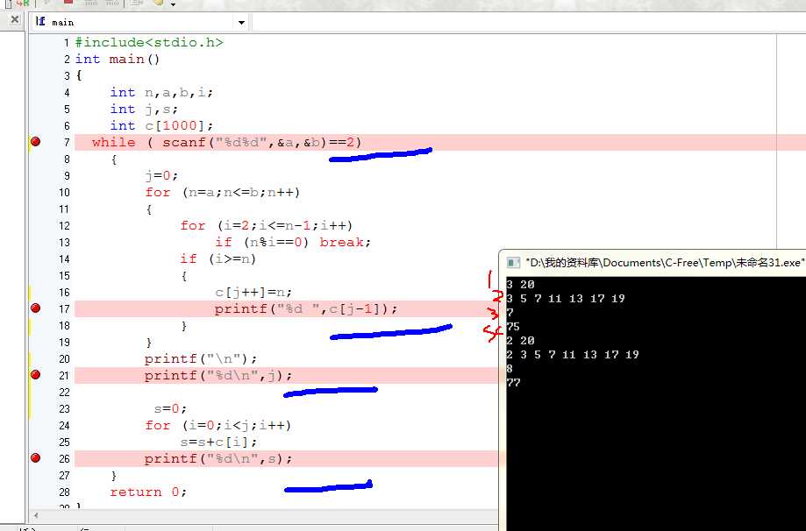Close the side panel with the X button
Viewport: 806px width, 531px height.
15,20
